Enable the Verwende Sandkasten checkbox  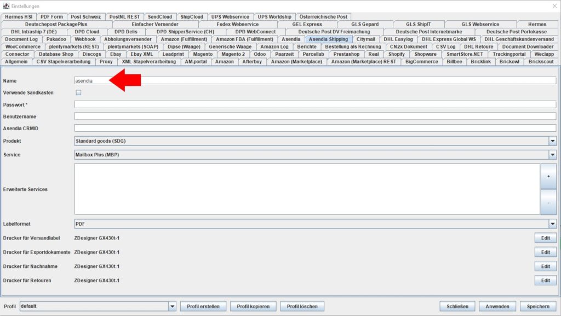tap(78, 92)
